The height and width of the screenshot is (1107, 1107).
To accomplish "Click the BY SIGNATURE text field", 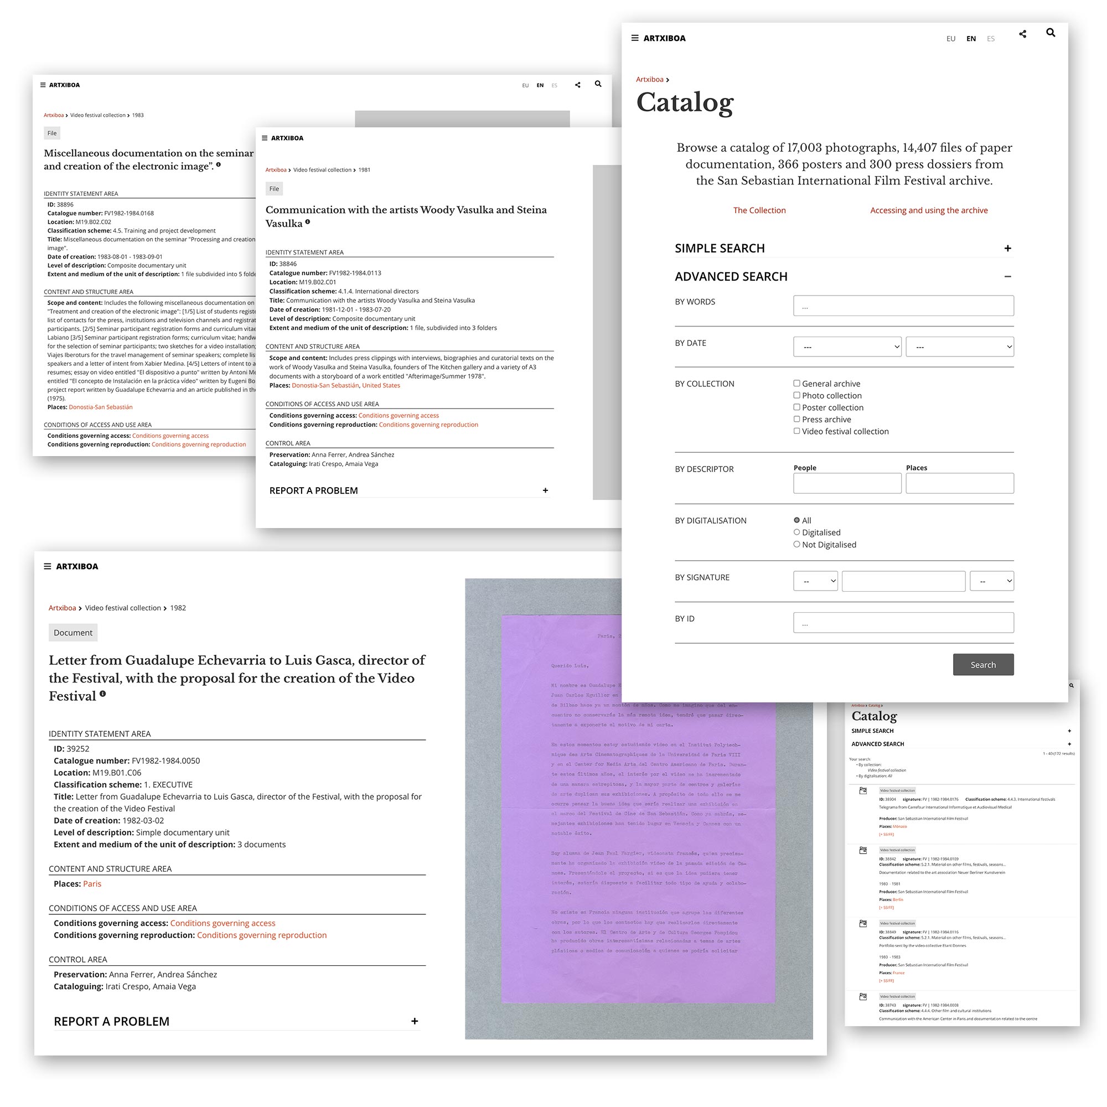I will pos(904,581).
